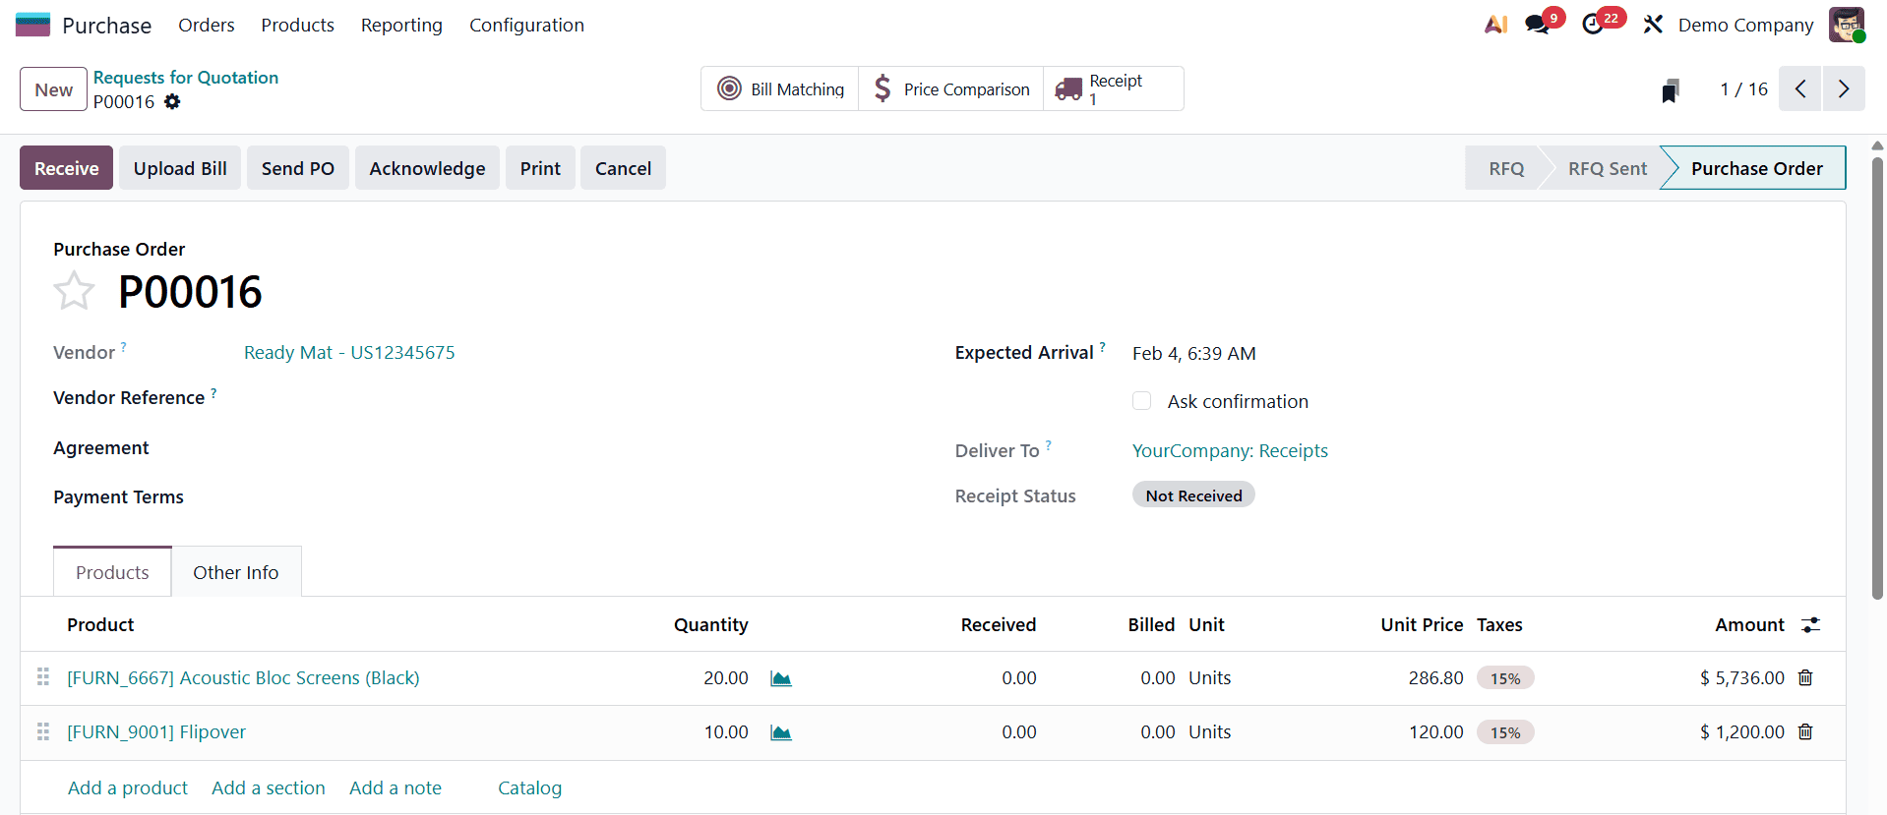Click the Upload Bill button
Screen dimensions: 1887x815
tap(180, 168)
